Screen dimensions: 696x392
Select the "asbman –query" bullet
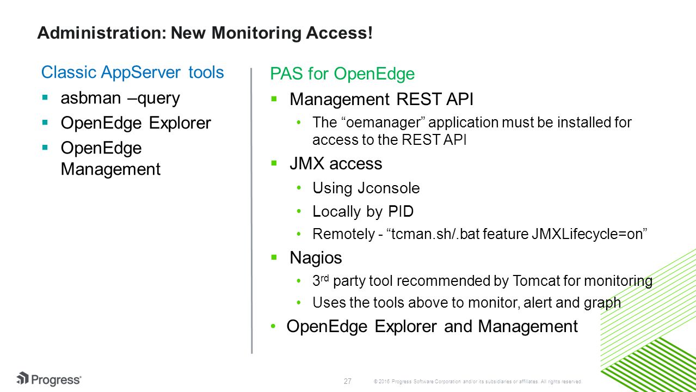click(120, 98)
